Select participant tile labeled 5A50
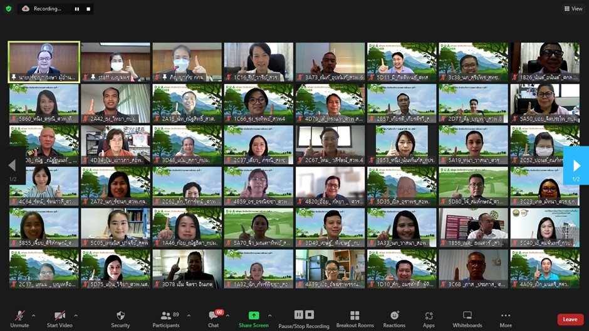The image size is (589, 331). click(545, 104)
